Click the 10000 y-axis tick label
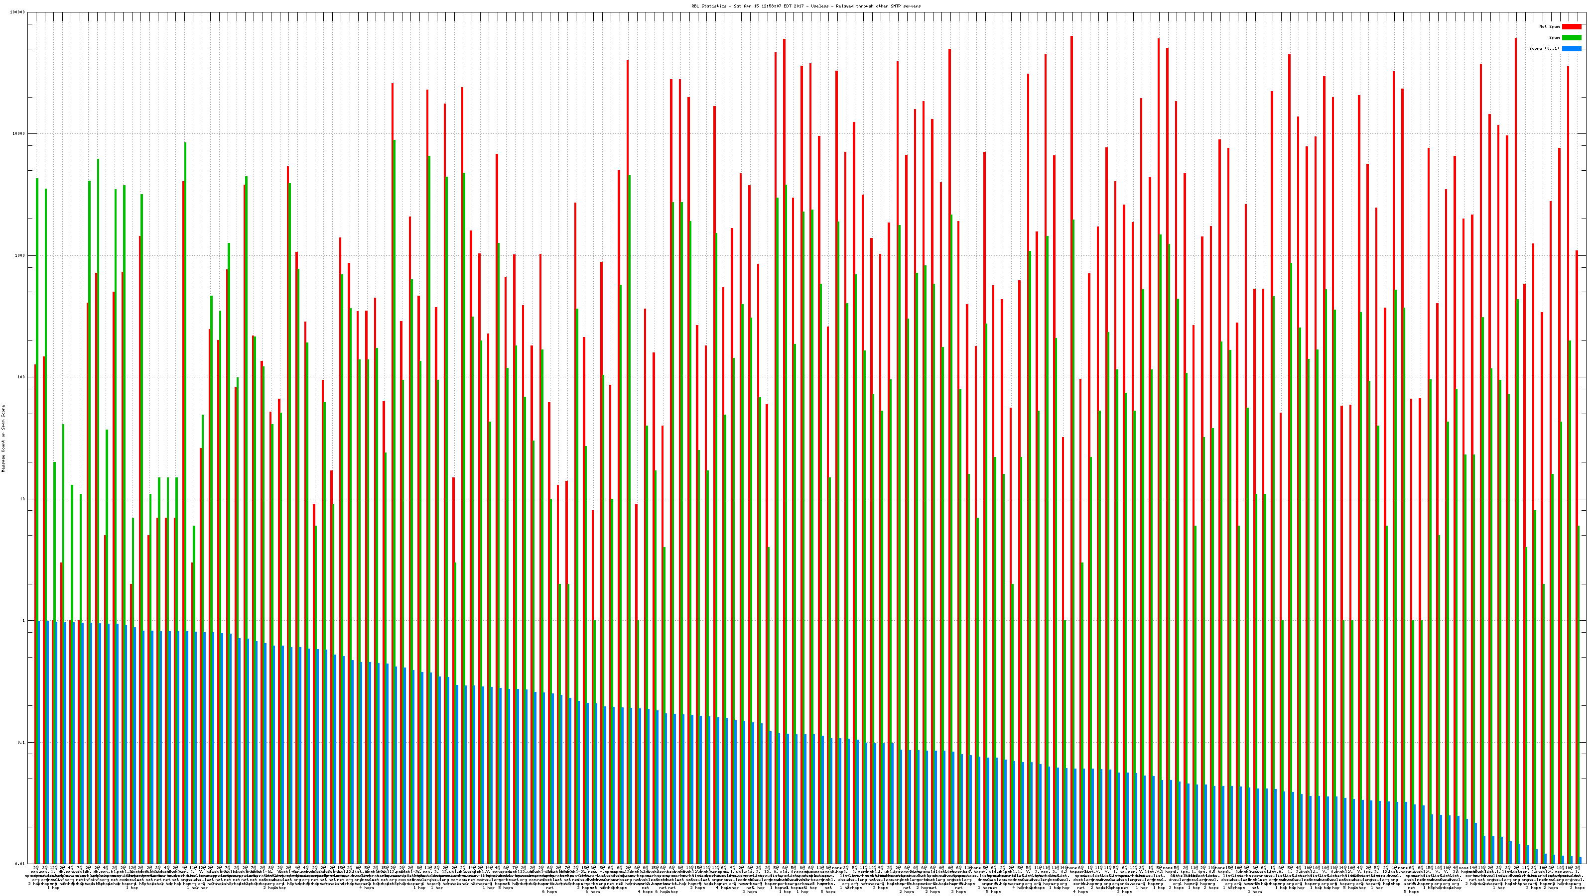 click(x=19, y=134)
